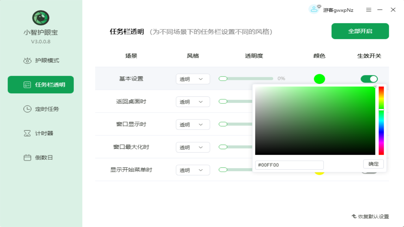Click the #00FF00 hex input field

point(289,165)
